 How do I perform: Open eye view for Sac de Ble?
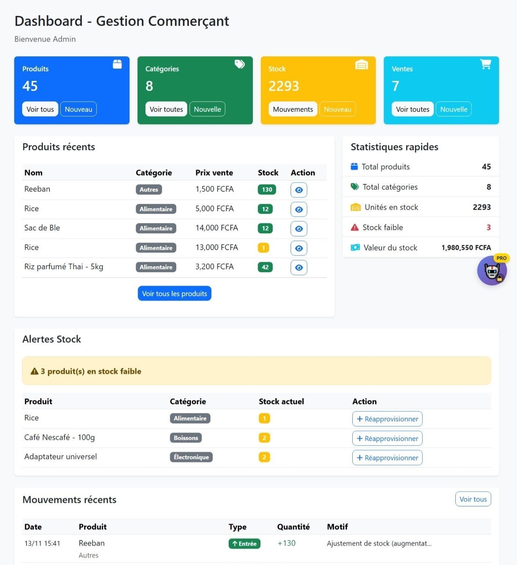pos(299,229)
